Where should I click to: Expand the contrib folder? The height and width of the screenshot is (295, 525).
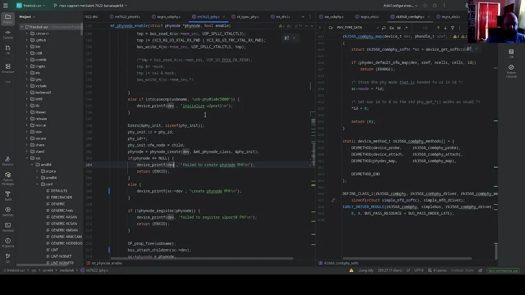pos(27,60)
